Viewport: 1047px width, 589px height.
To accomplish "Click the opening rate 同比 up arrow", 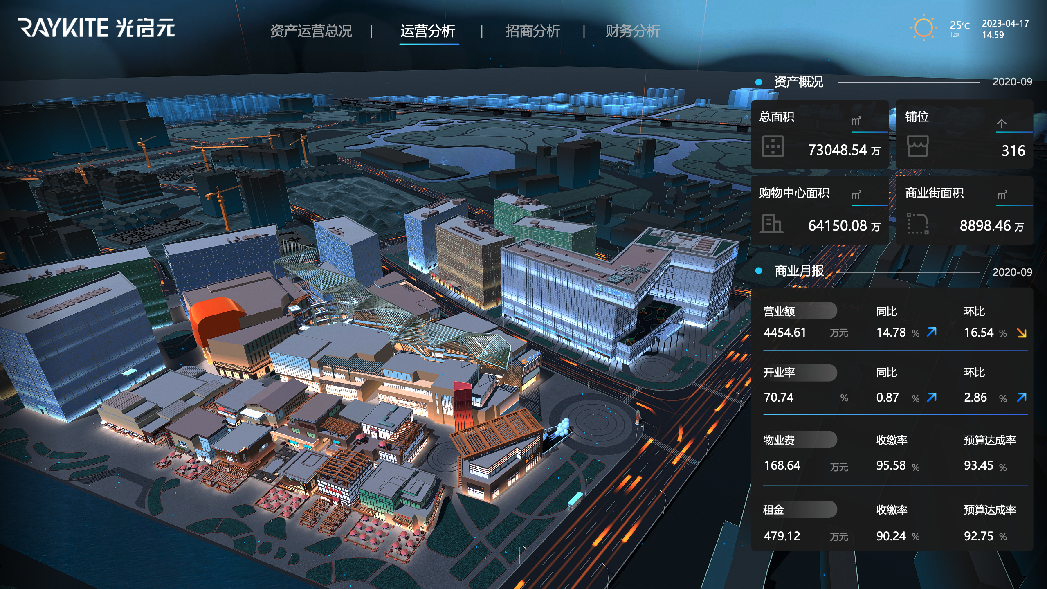I will tap(932, 397).
